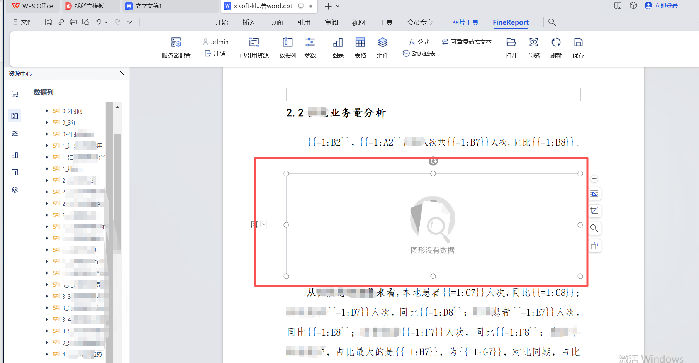Click the crop icon beside the image

pyautogui.click(x=594, y=211)
